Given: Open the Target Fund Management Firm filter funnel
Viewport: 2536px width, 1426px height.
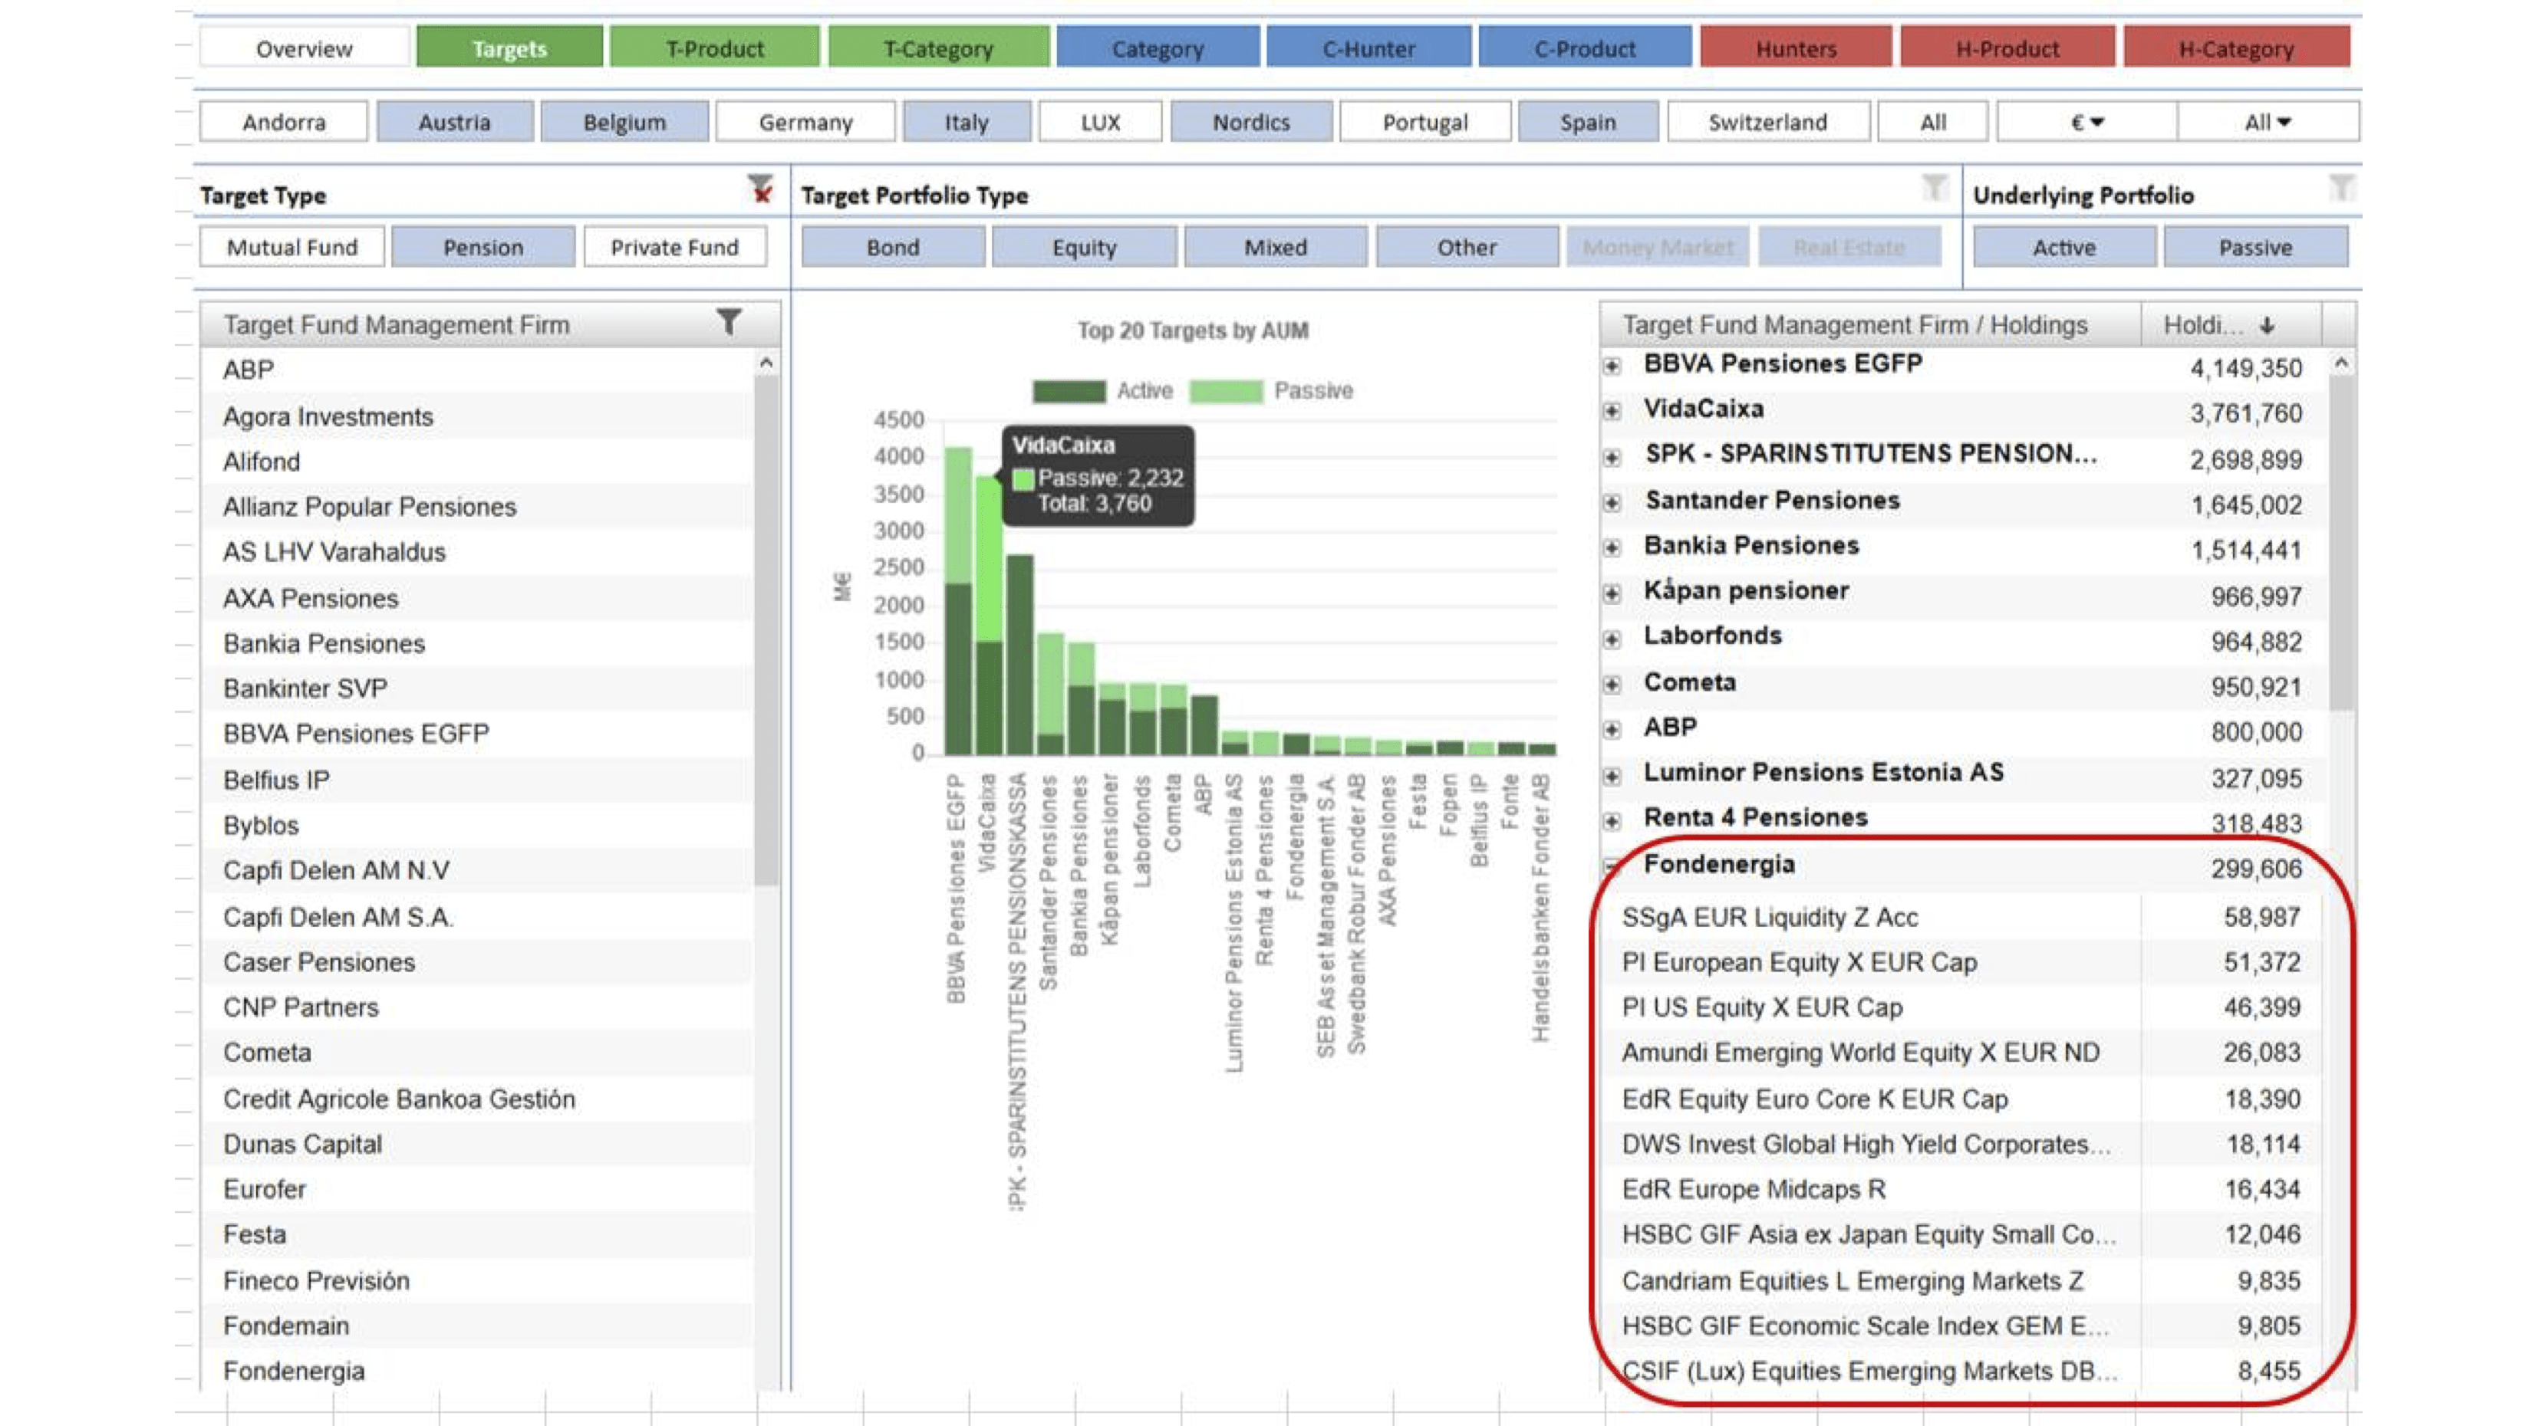Looking at the screenshot, I should (x=729, y=322).
